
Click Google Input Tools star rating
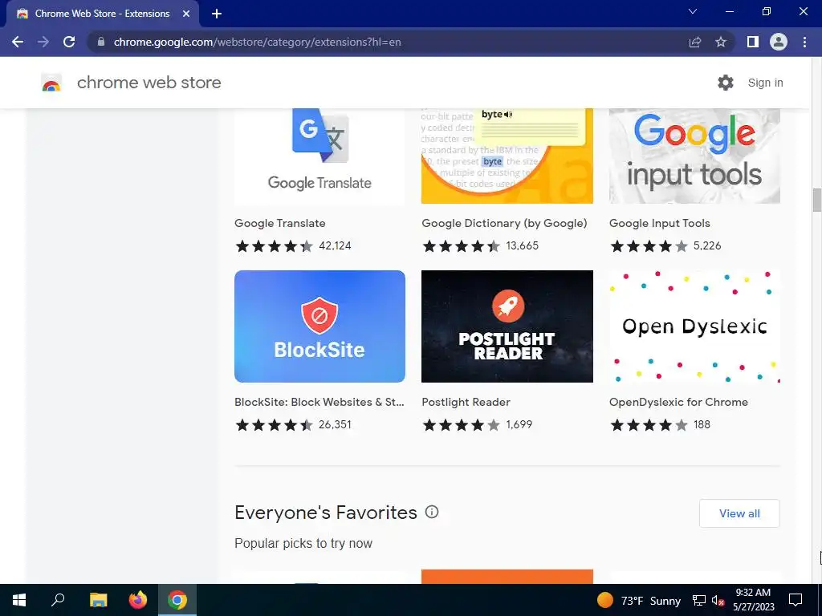tap(649, 245)
